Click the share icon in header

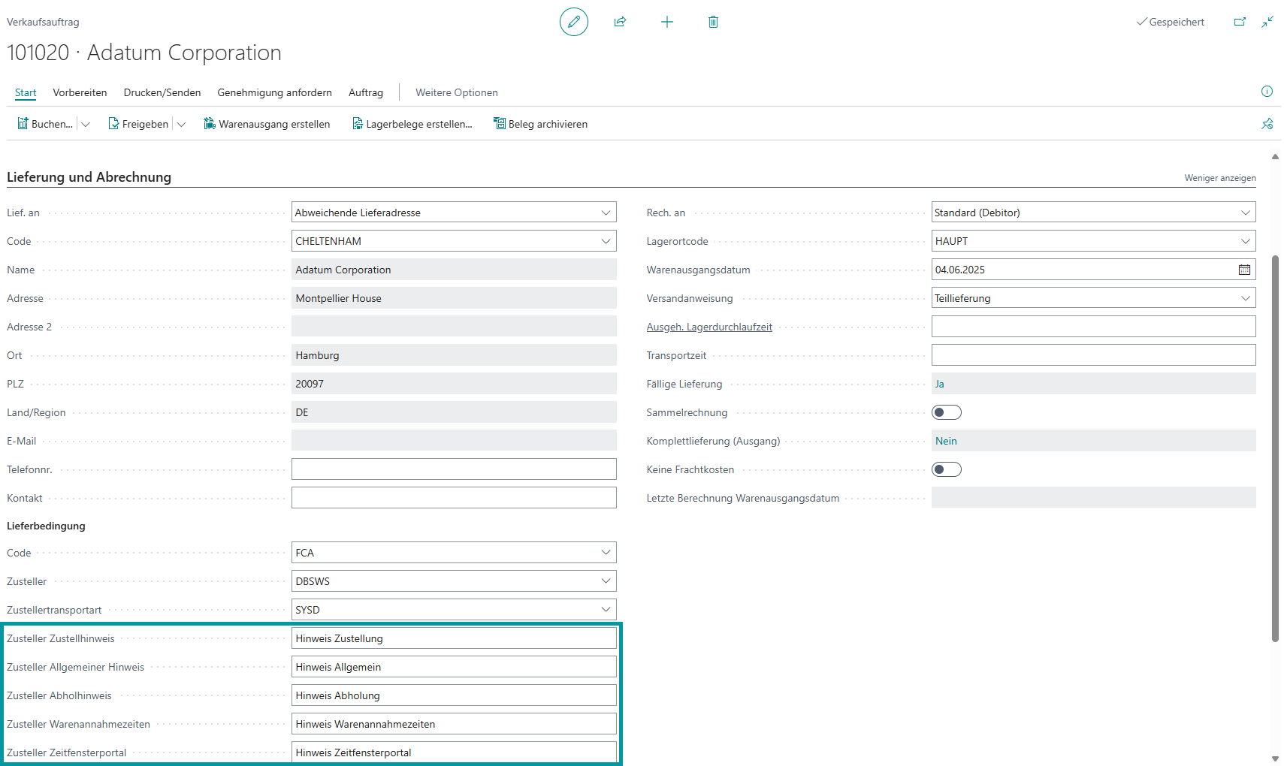620,22
